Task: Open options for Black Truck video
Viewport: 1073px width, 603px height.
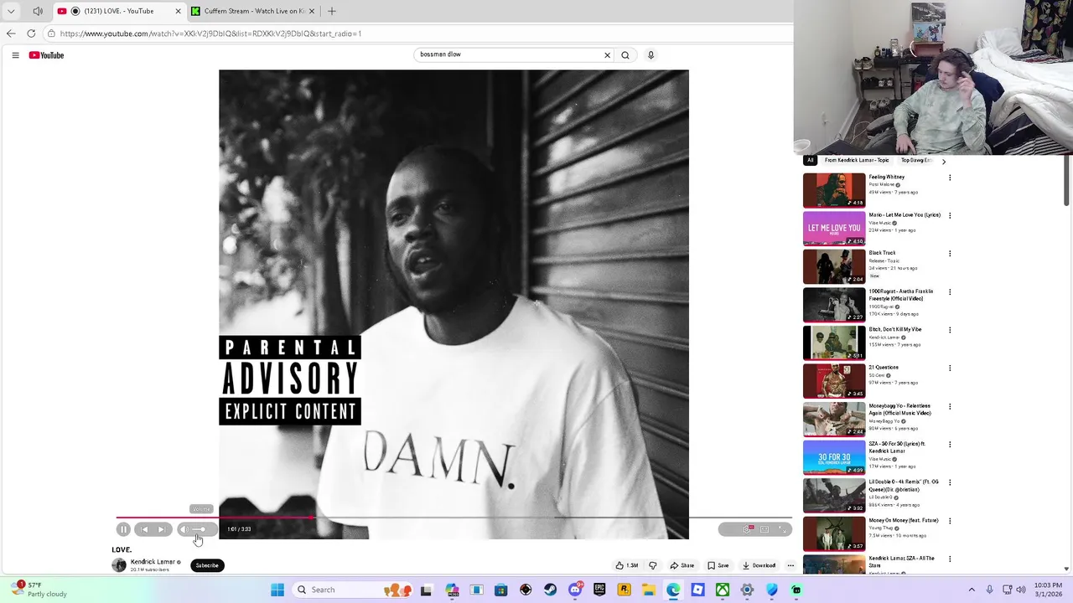Action: point(950,254)
